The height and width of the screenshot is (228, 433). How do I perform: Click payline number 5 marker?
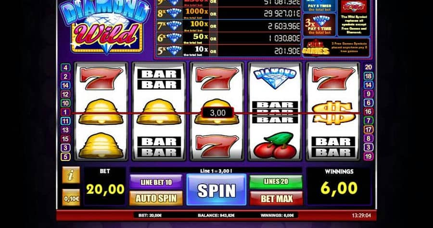[65, 156]
